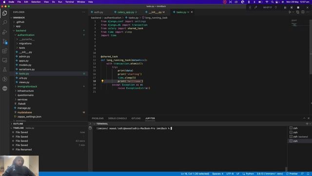Select Python interpreter 3.9.13 status item
This screenshot has height=176, width=312.
tap(270, 174)
